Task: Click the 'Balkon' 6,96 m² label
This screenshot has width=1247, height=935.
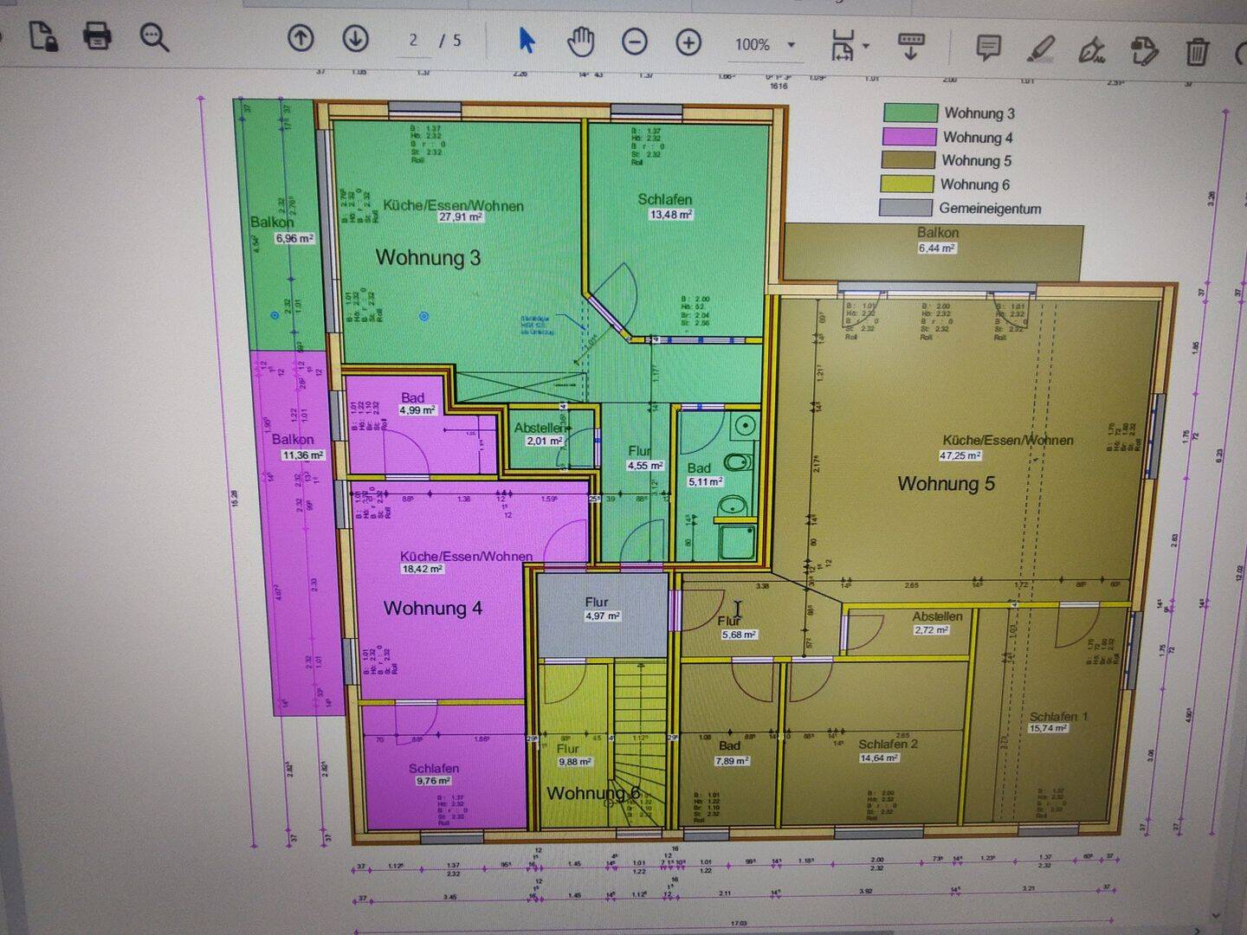Action: pyautogui.click(x=272, y=222)
